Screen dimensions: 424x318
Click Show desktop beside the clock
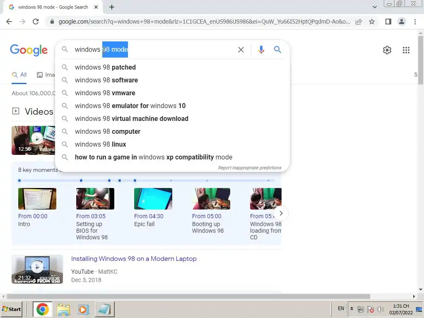pyautogui.click(x=419, y=309)
